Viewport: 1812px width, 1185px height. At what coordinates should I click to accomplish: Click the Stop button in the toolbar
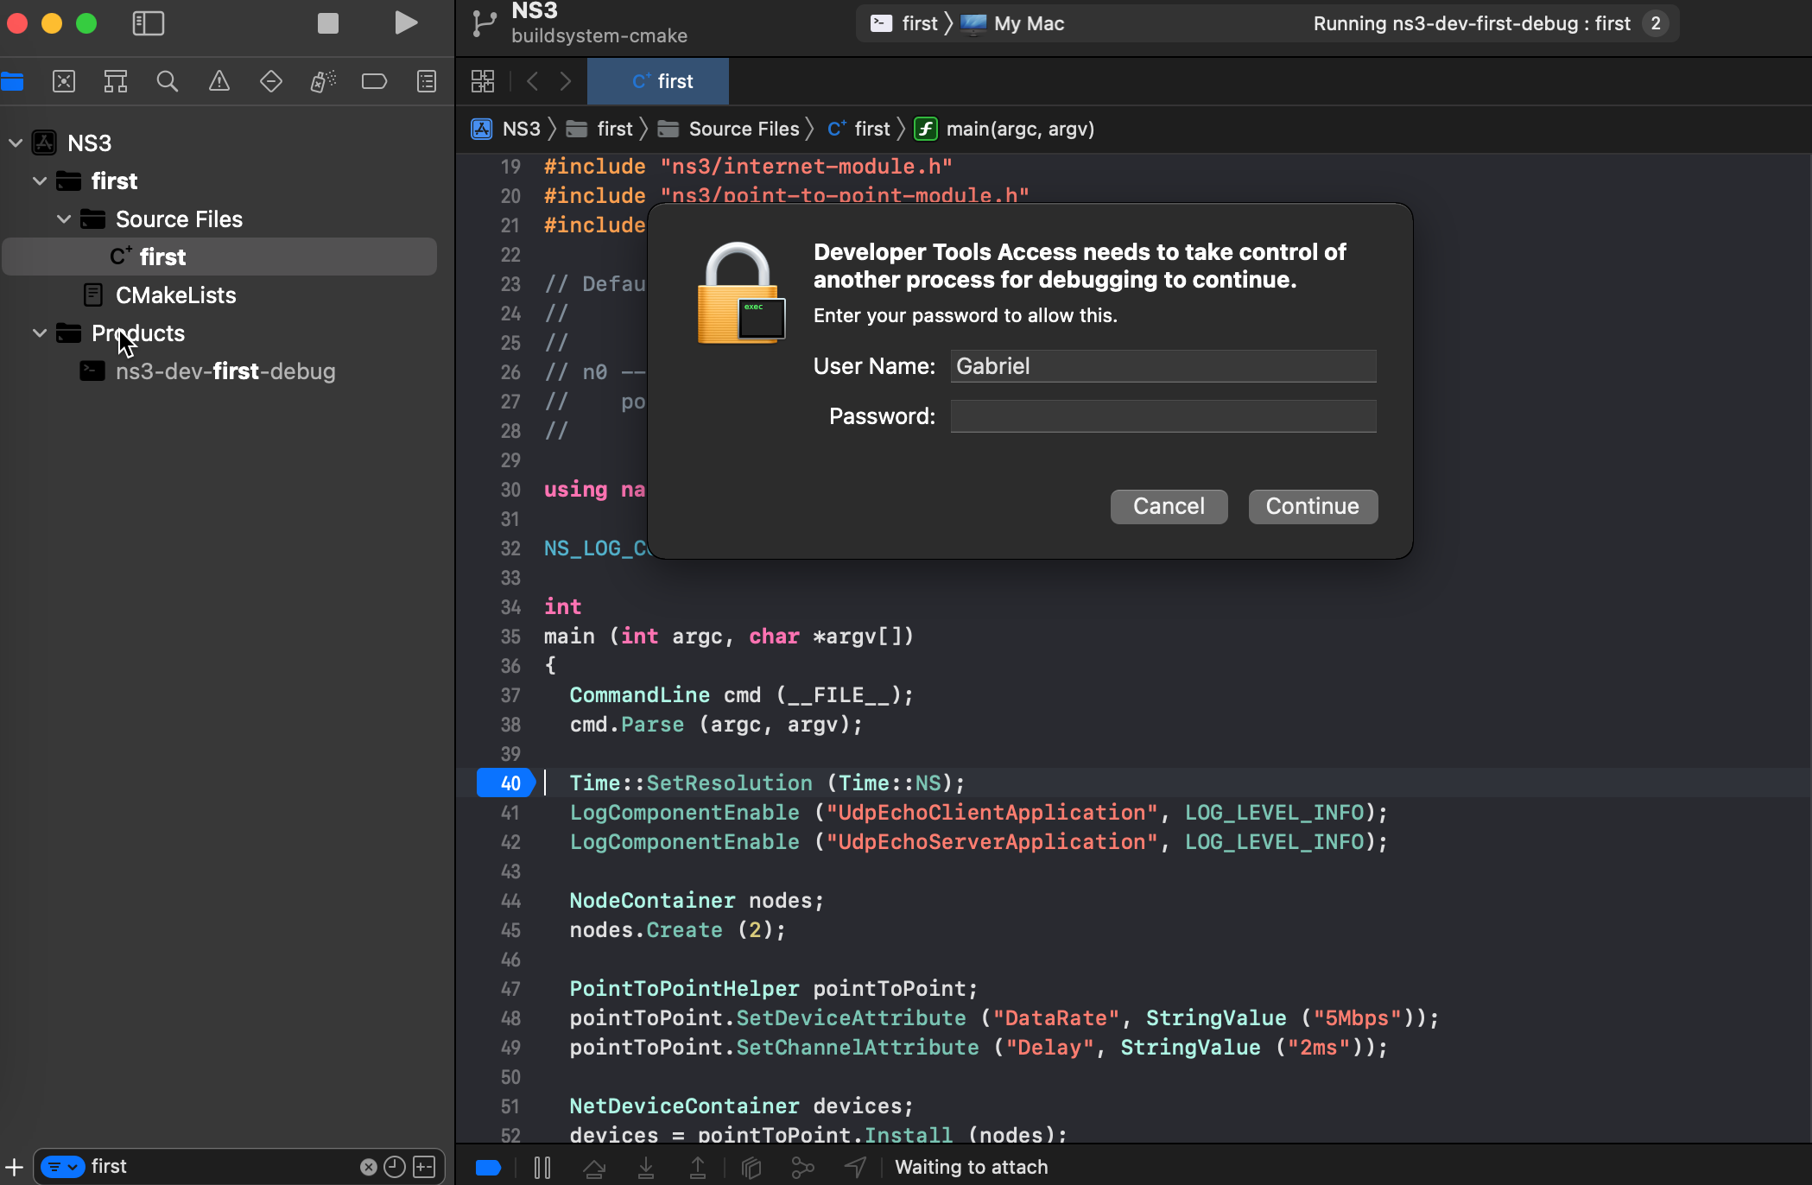pyautogui.click(x=328, y=23)
